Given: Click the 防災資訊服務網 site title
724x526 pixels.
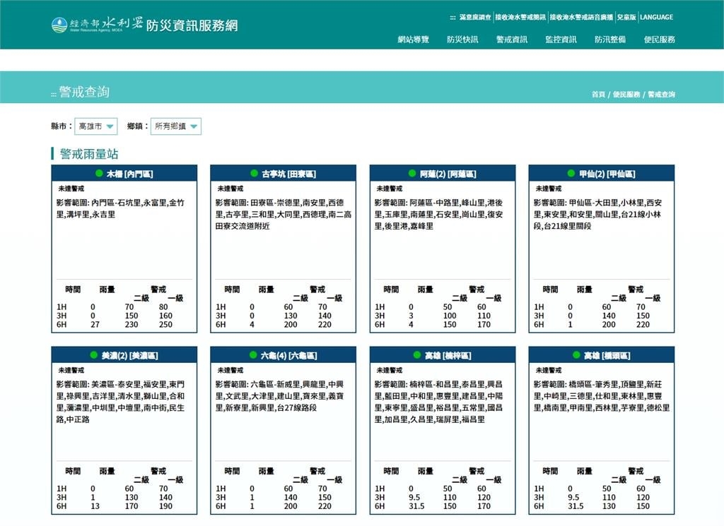Looking at the screenshot, I should [192, 25].
